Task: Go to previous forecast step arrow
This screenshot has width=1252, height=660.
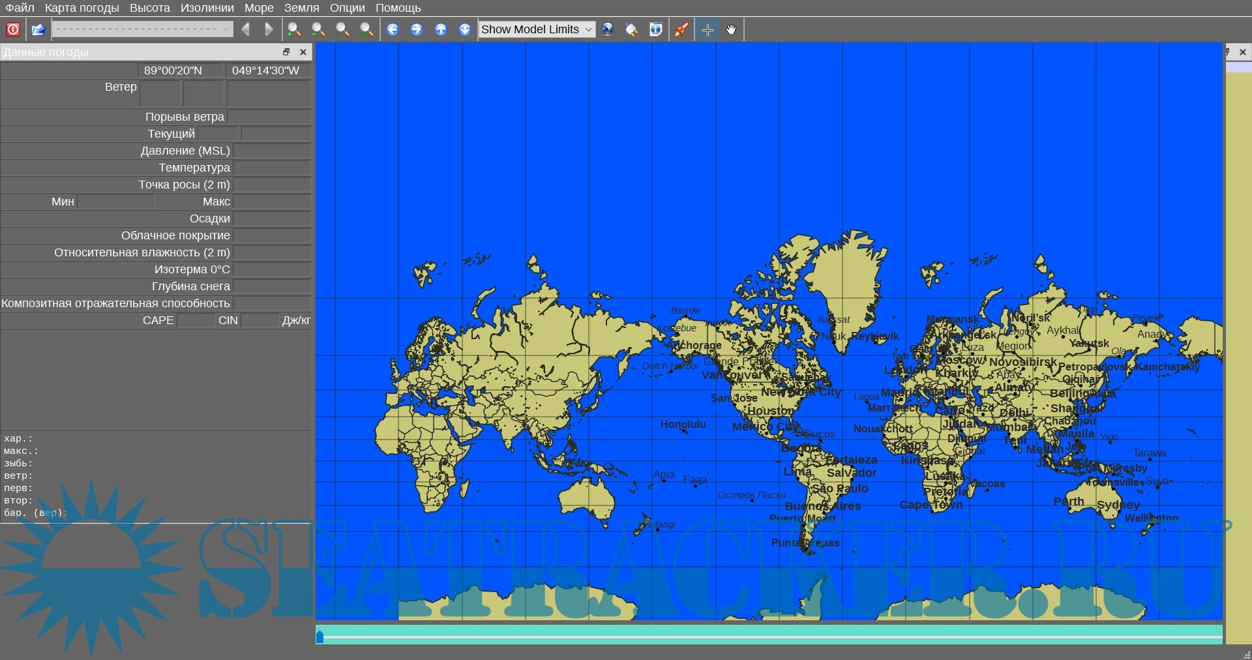Action: click(246, 29)
